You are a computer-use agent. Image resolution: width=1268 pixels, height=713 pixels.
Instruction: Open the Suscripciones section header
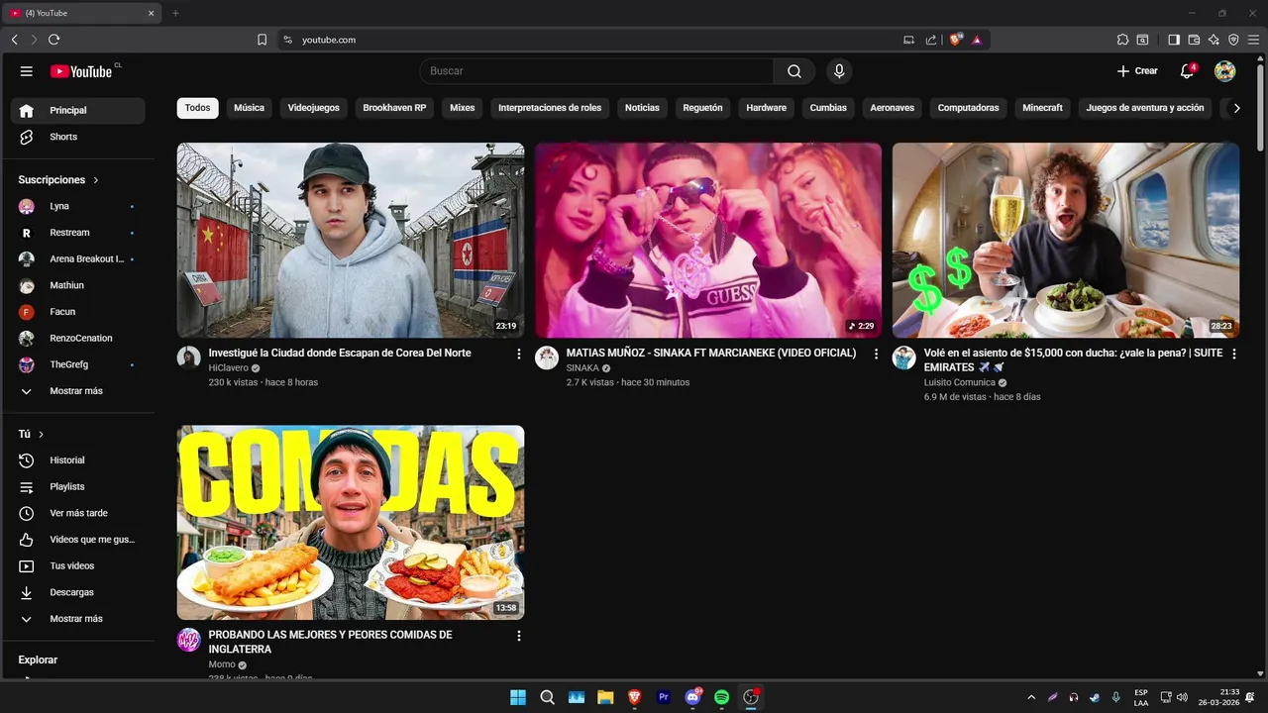pyautogui.click(x=58, y=180)
